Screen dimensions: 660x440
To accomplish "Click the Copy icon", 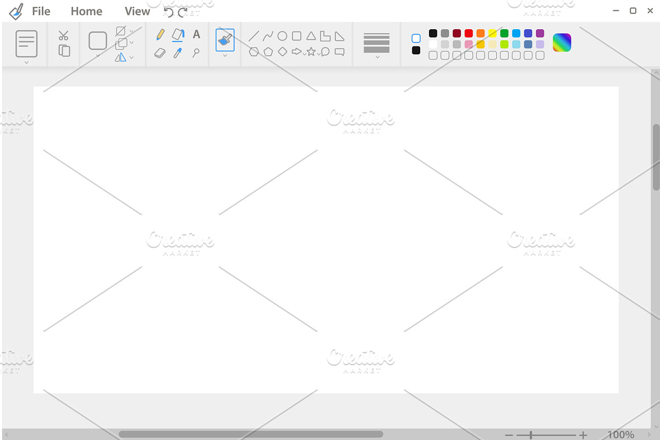I will pyautogui.click(x=64, y=51).
